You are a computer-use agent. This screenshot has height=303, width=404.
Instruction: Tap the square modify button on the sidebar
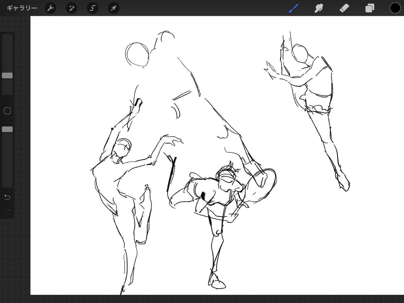tap(7, 110)
